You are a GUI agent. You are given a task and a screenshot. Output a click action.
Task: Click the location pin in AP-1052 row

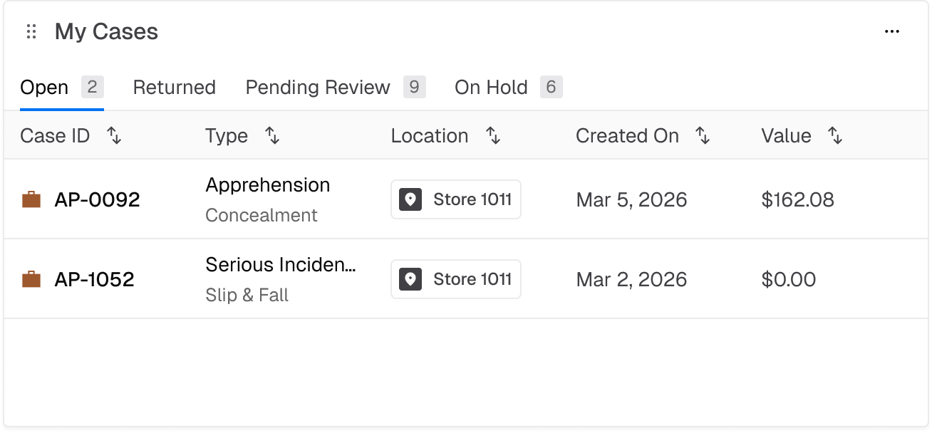pyautogui.click(x=410, y=279)
